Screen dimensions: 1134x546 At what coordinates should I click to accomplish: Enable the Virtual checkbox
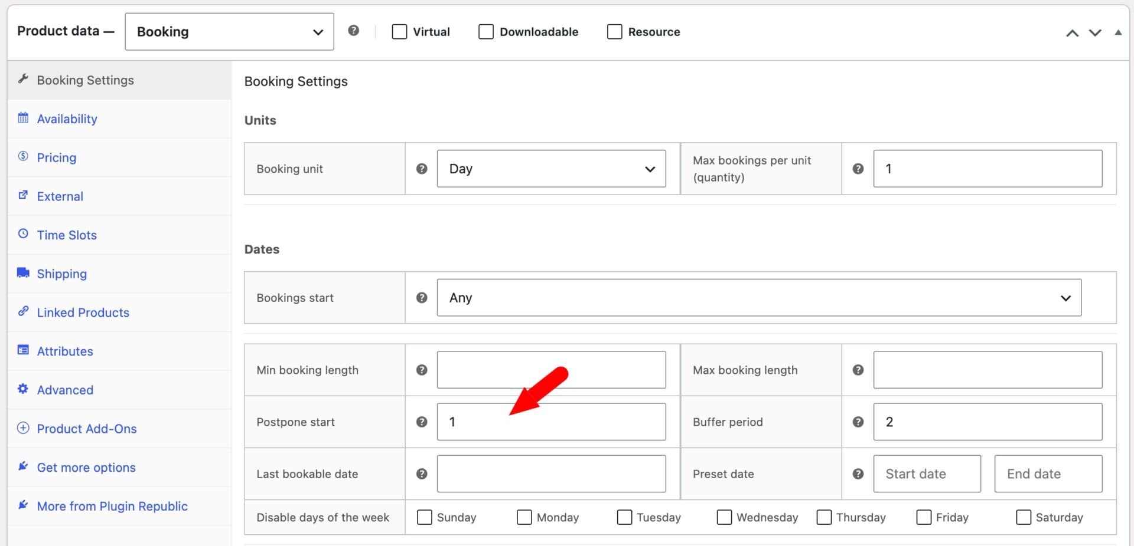pos(399,32)
